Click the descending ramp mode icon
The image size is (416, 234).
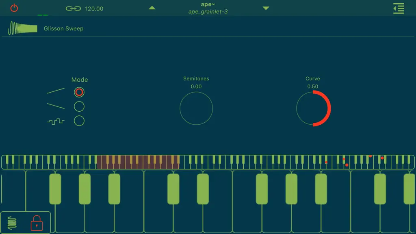[x=56, y=106]
